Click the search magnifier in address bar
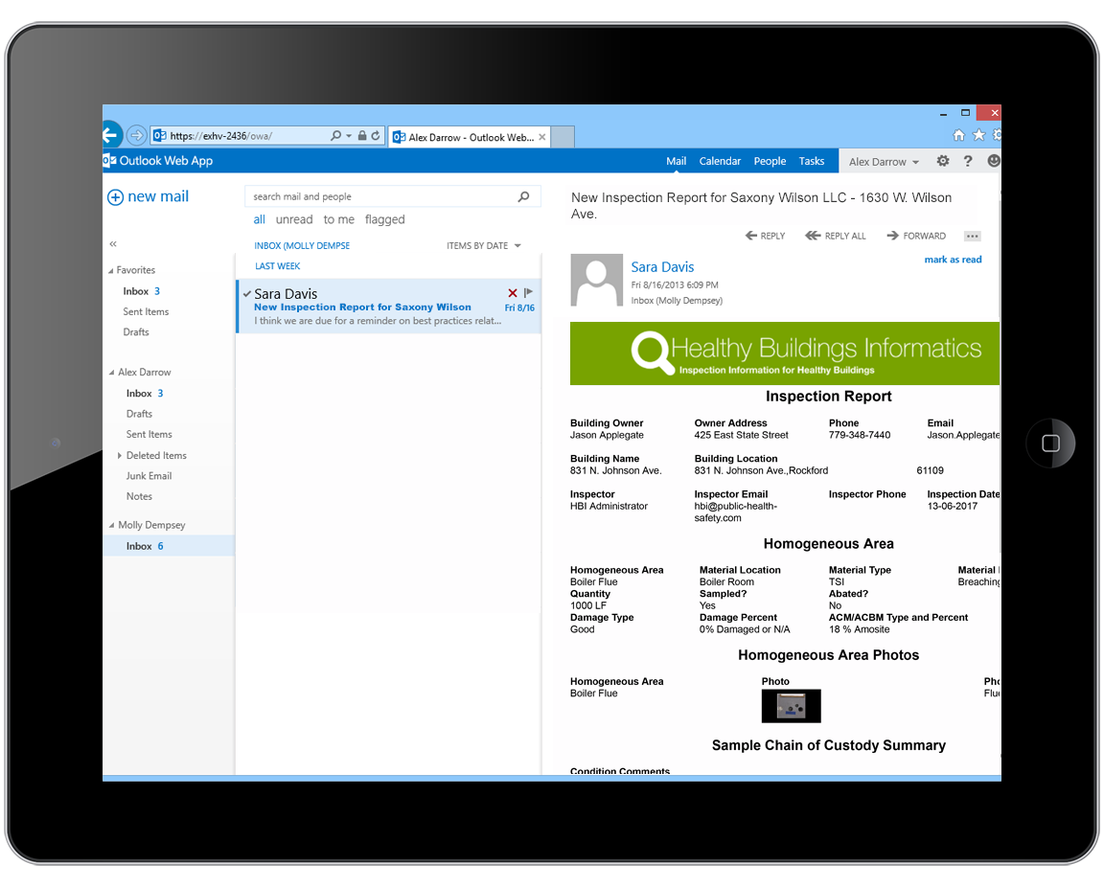Viewport: 1104px width, 887px height. [x=335, y=136]
